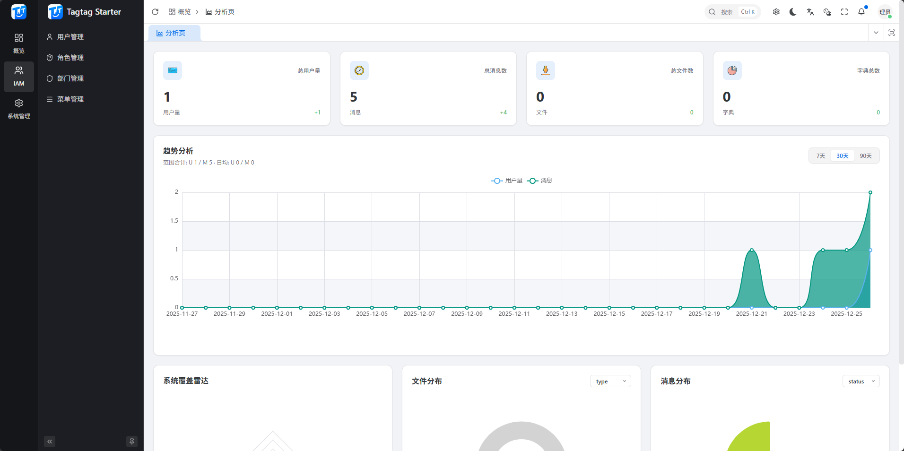This screenshot has width=904, height=451.
Task: Open notifications via the bell icon
Action: pos(861,12)
